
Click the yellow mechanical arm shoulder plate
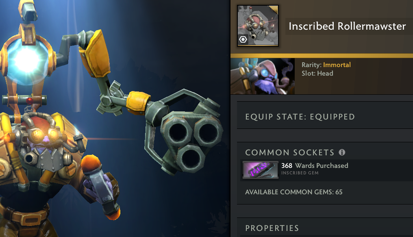point(95,54)
